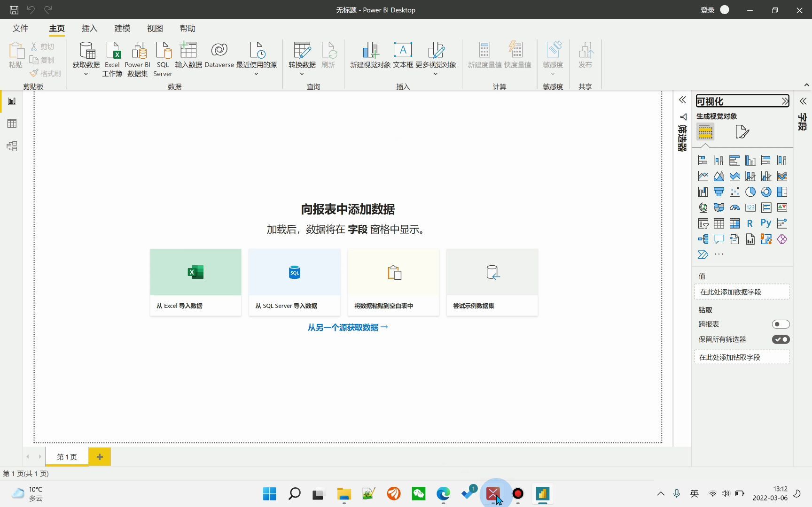Switch to Model view in left sidebar
This screenshot has height=507, width=812.
pyautogui.click(x=12, y=146)
